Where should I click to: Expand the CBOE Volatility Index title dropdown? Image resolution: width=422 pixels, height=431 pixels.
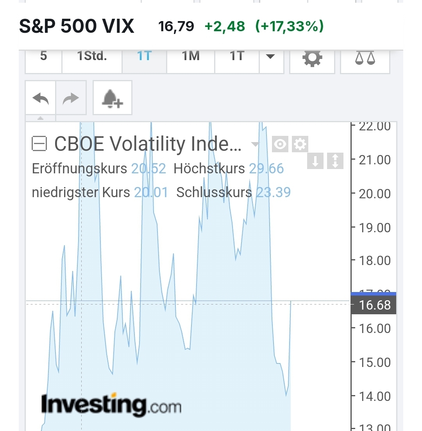click(255, 144)
